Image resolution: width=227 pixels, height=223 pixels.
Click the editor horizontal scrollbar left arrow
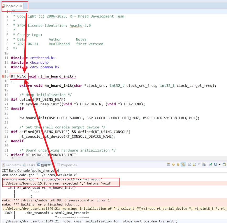point(12,158)
